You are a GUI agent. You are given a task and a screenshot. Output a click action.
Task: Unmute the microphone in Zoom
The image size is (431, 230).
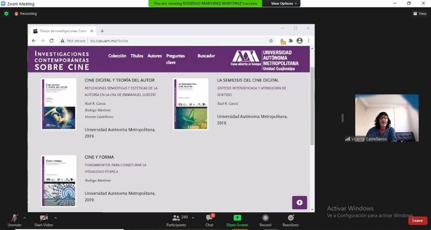pyautogui.click(x=15, y=221)
